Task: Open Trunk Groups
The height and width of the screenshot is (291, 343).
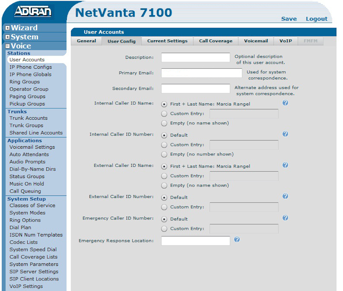Action: point(26,125)
